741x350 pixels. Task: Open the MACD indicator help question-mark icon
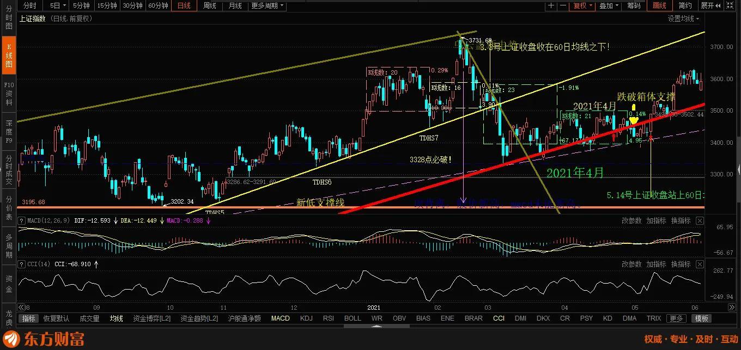click(x=21, y=220)
